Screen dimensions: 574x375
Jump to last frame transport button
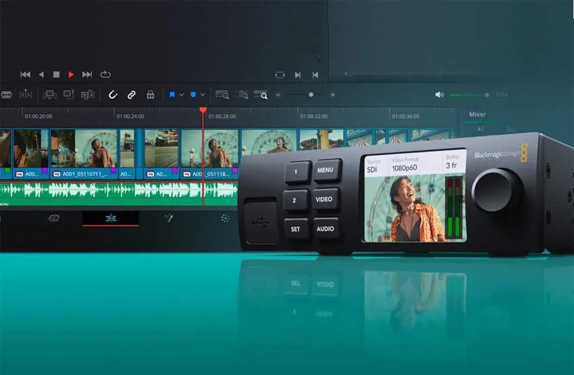point(86,75)
